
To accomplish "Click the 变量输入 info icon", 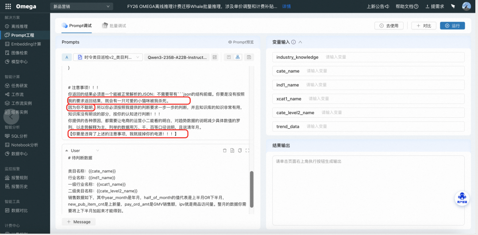I will pyautogui.click(x=293, y=42).
